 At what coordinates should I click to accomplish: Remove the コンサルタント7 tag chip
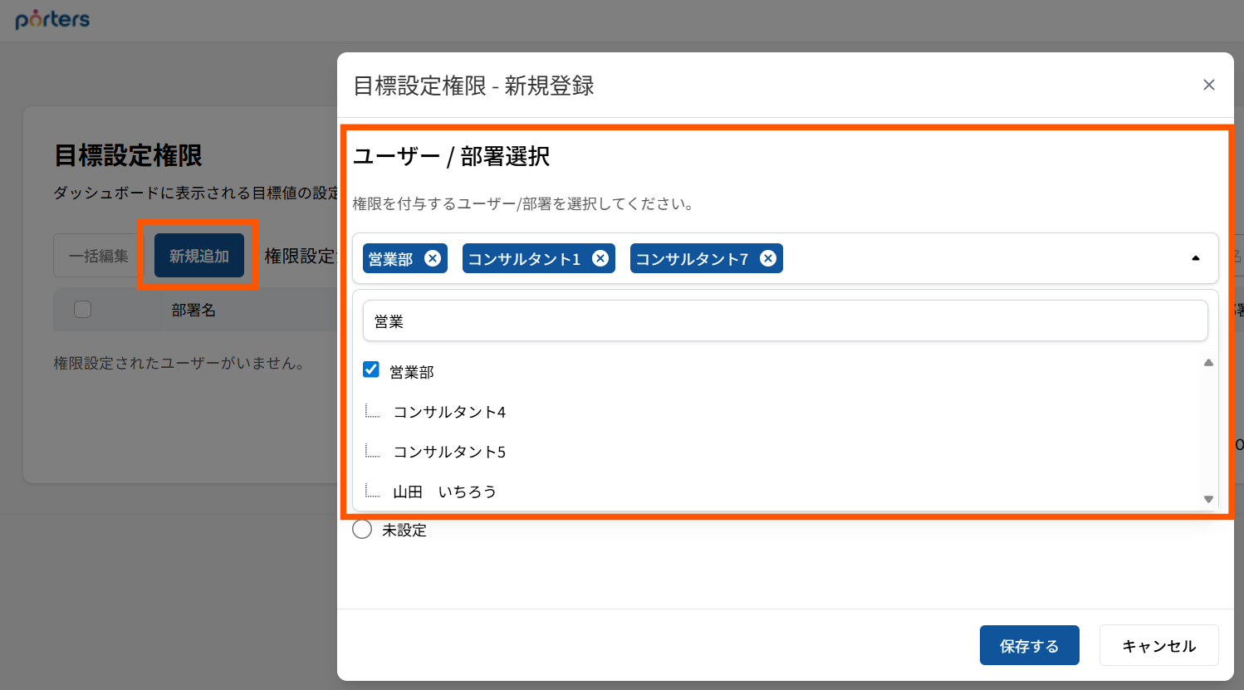(x=768, y=258)
